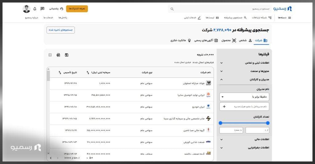Open company 'صنعت غذایی کورش'
The image size is (315, 164).
click(x=194, y=142)
